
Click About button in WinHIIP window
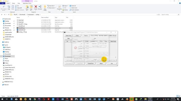point(101,63)
